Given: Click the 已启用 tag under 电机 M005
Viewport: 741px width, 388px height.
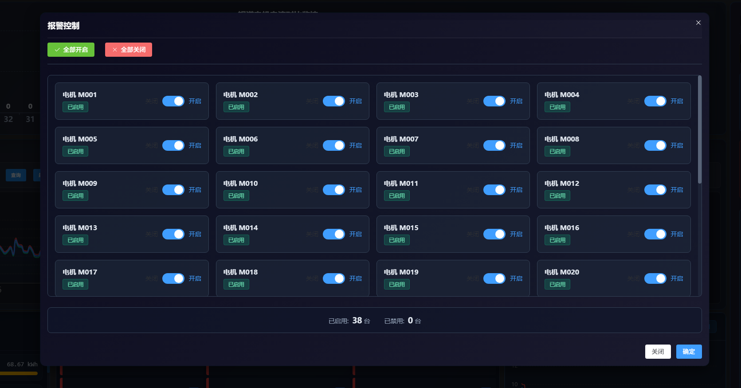Looking at the screenshot, I should (75, 152).
